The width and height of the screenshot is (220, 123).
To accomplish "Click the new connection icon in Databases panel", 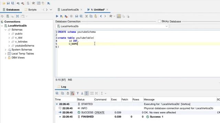I will click(8, 16).
